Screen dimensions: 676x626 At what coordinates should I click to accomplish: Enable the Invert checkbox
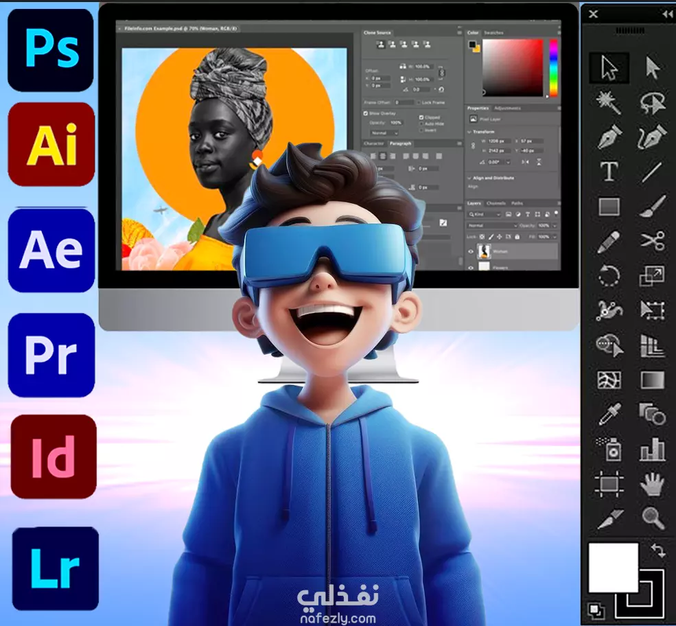(x=421, y=130)
